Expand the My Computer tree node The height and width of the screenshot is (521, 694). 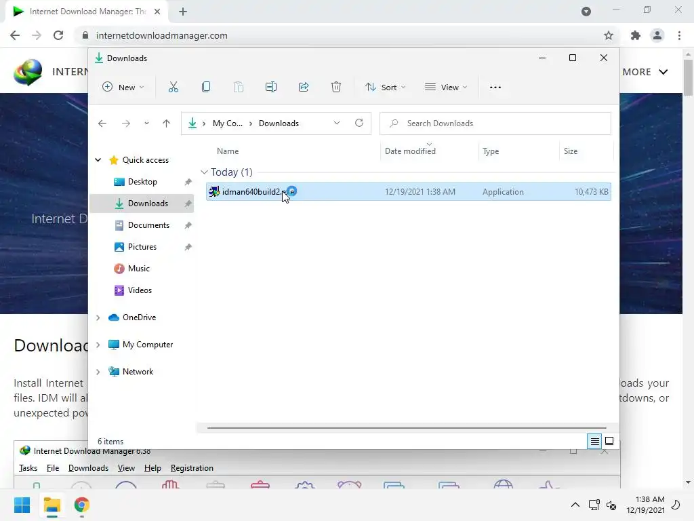pyautogui.click(x=98, y=345)
